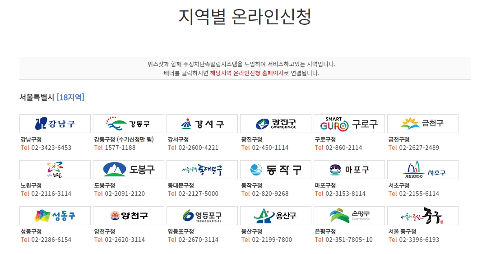Click phone number 02-2127-5000
This screenshot has width=477, height=254.
click(199, 194)
